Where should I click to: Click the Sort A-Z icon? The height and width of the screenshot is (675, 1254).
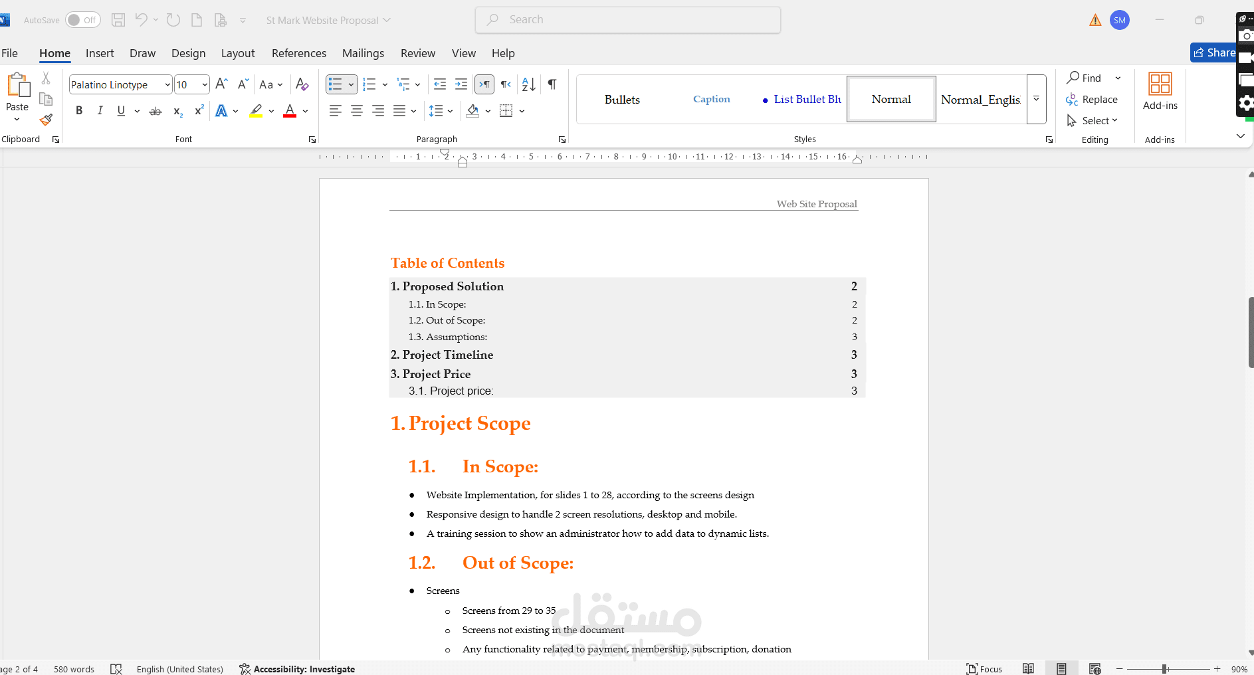pos(529,84)
